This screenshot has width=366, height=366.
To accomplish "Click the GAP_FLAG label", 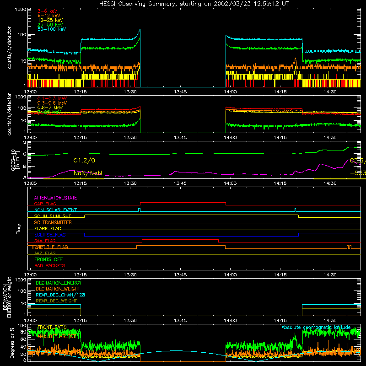I will pos(45,204).
